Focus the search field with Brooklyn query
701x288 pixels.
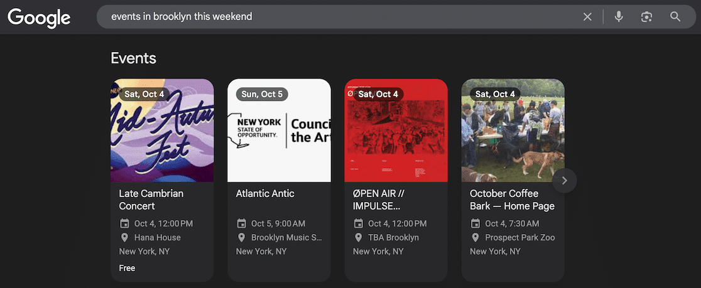point(339,17)
